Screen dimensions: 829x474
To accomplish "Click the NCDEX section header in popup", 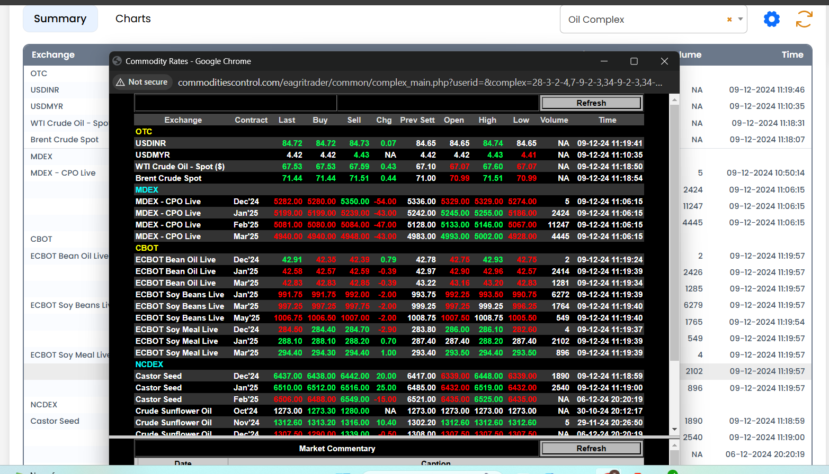I will click(149, 364).
